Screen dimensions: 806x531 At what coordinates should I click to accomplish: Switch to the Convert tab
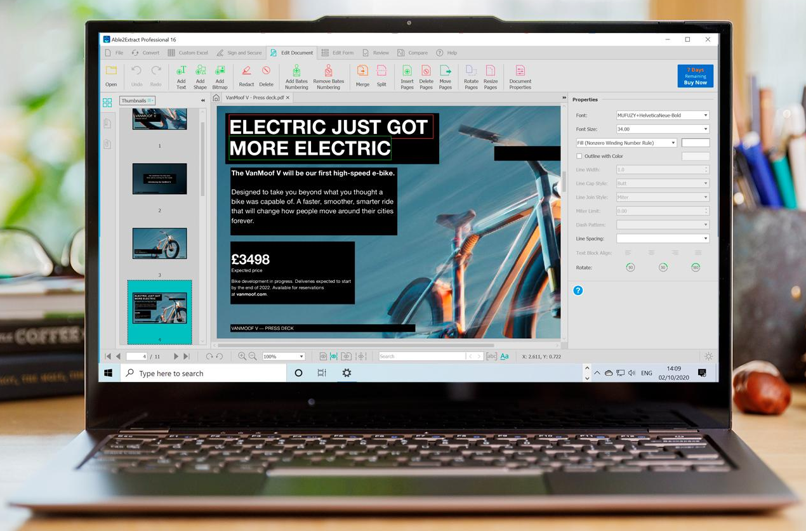(145, 53)
